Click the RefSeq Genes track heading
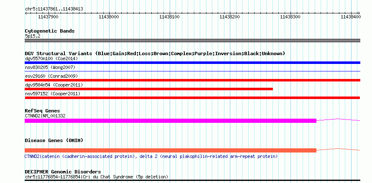 pos(43,111)
